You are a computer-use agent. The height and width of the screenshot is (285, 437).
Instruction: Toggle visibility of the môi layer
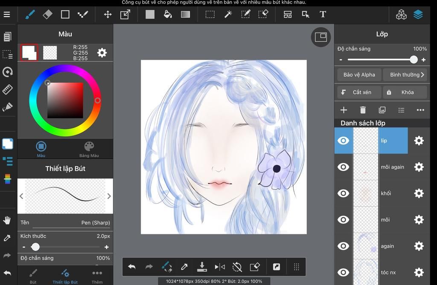(344, 219)
